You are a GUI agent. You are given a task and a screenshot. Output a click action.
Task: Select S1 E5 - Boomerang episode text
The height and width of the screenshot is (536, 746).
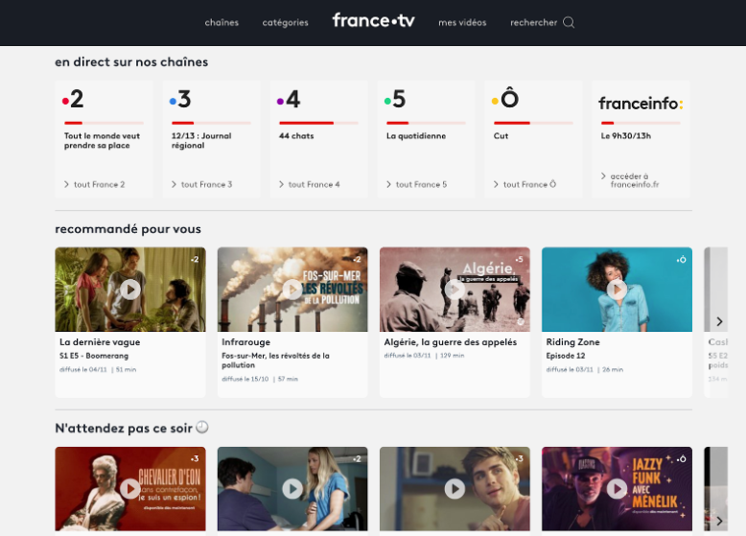tap(94, 356)
